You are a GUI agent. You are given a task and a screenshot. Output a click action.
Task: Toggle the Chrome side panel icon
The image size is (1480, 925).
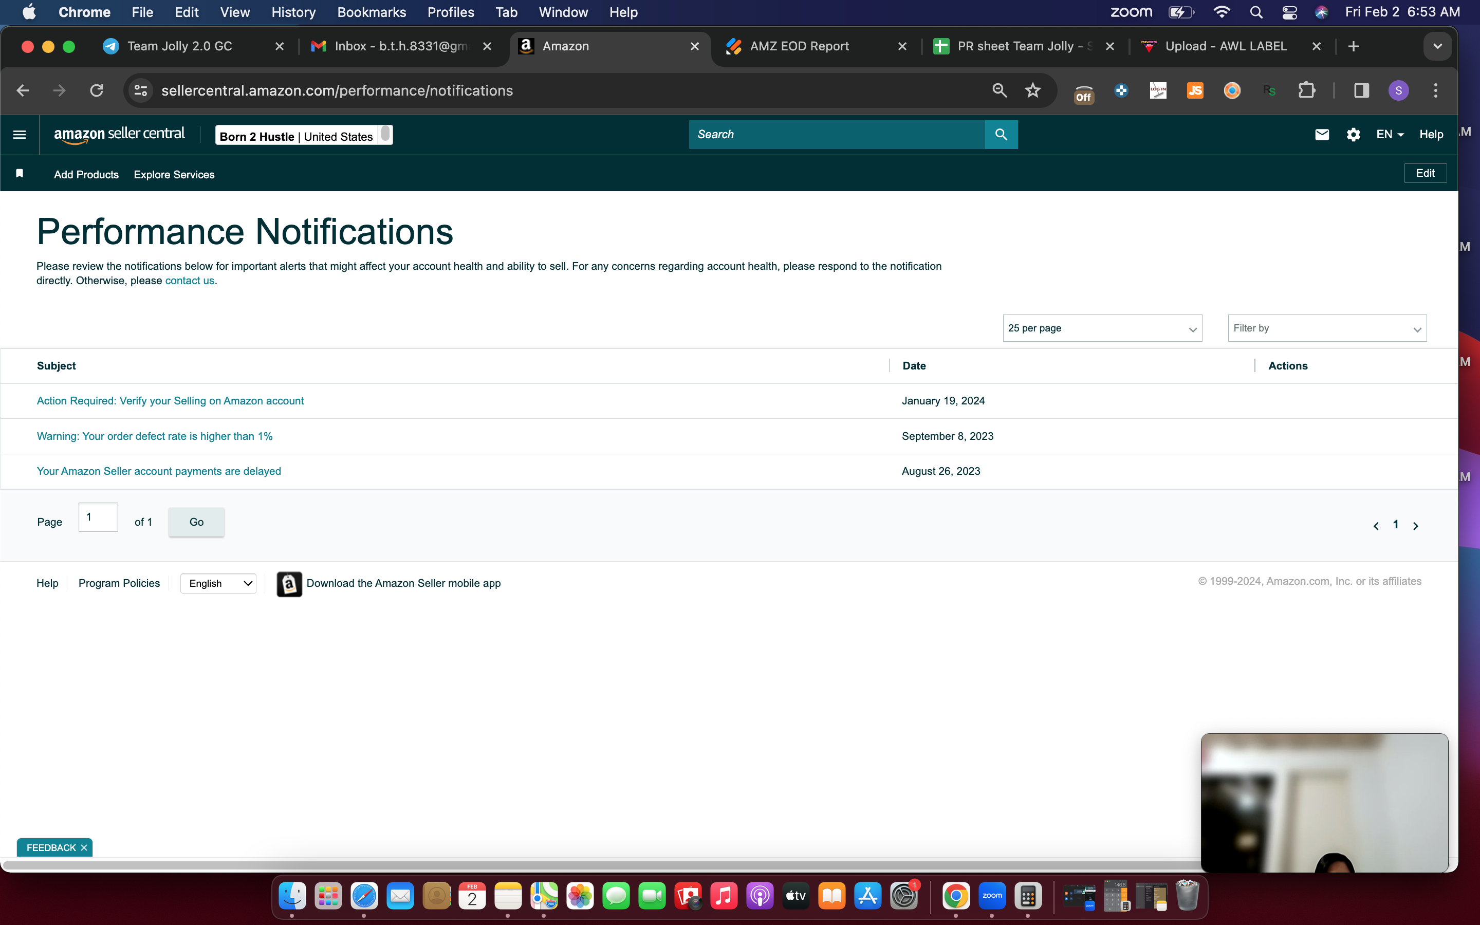pyautogui.click(x=1361, y=90)
